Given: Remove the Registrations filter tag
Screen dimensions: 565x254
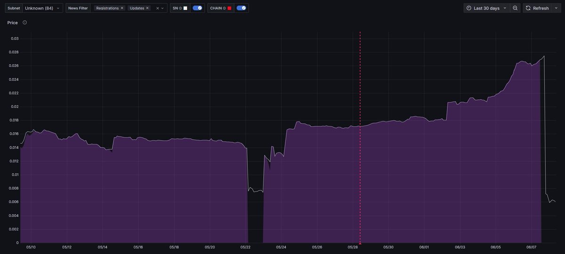Looking at the screenshot, I should 122,8.
